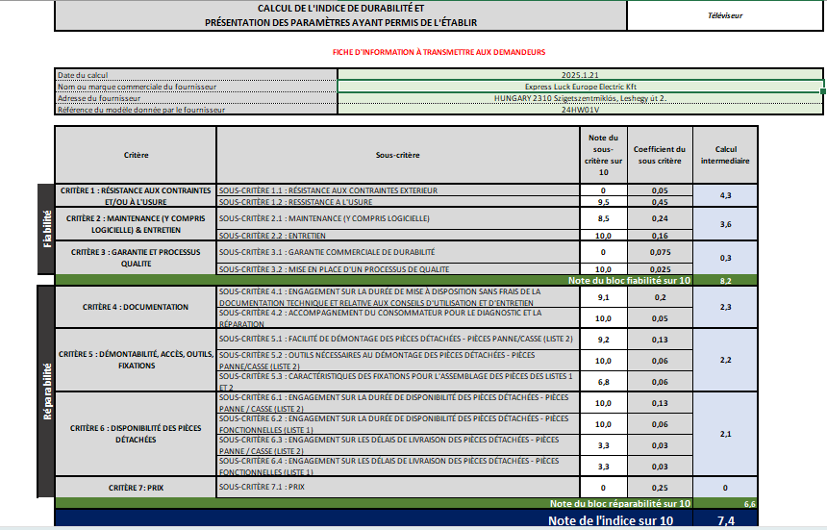Click the CRITÈRE 4 : DOCUMENTATION cell
This screenshot has width=827, height=530.
[137, 307]
